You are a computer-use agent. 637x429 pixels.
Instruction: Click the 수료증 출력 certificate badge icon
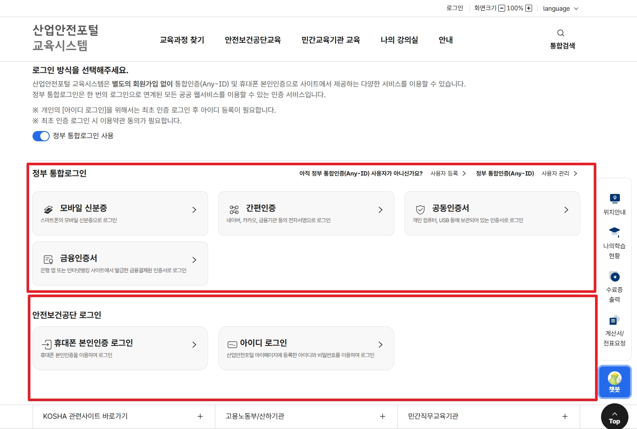[614, 277]
